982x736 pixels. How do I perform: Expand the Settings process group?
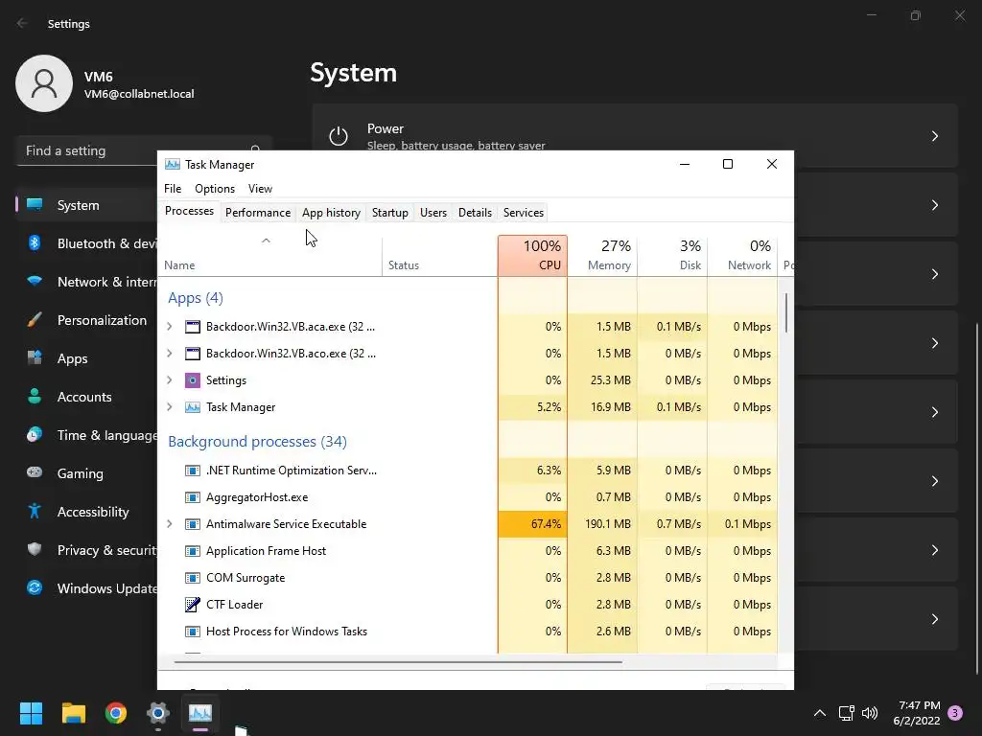(169, 380)
